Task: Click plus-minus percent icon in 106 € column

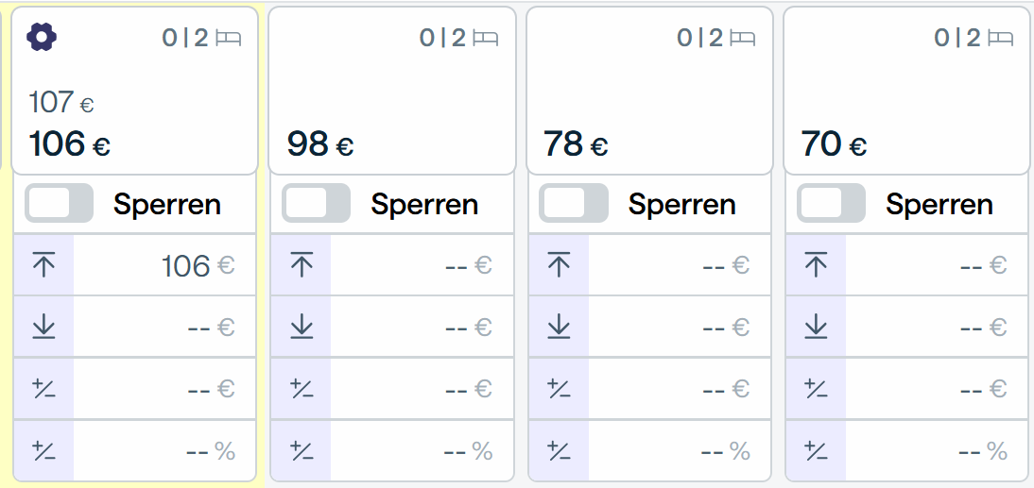Action: (43, 450)
